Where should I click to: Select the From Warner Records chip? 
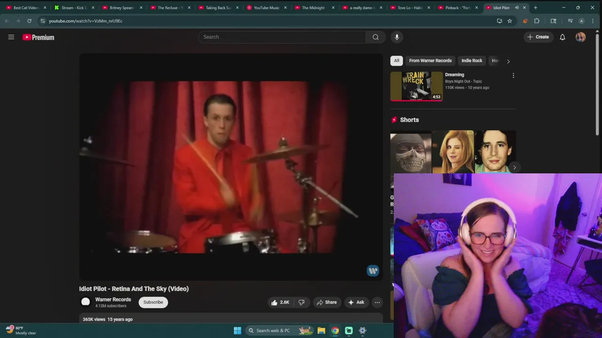click(430, 61)
